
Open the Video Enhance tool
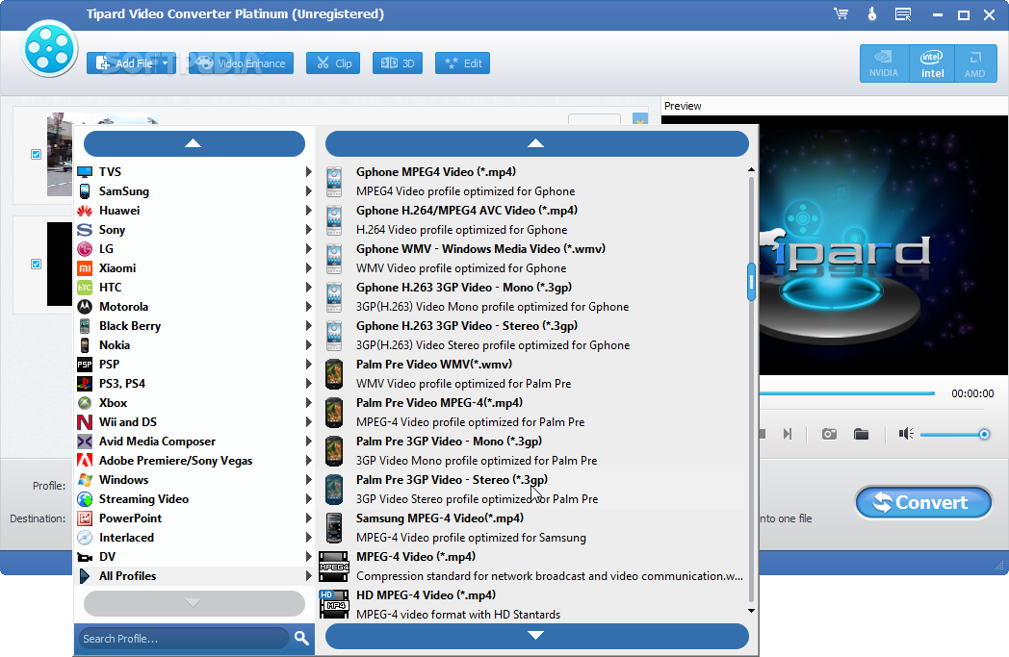click(242, 63)
